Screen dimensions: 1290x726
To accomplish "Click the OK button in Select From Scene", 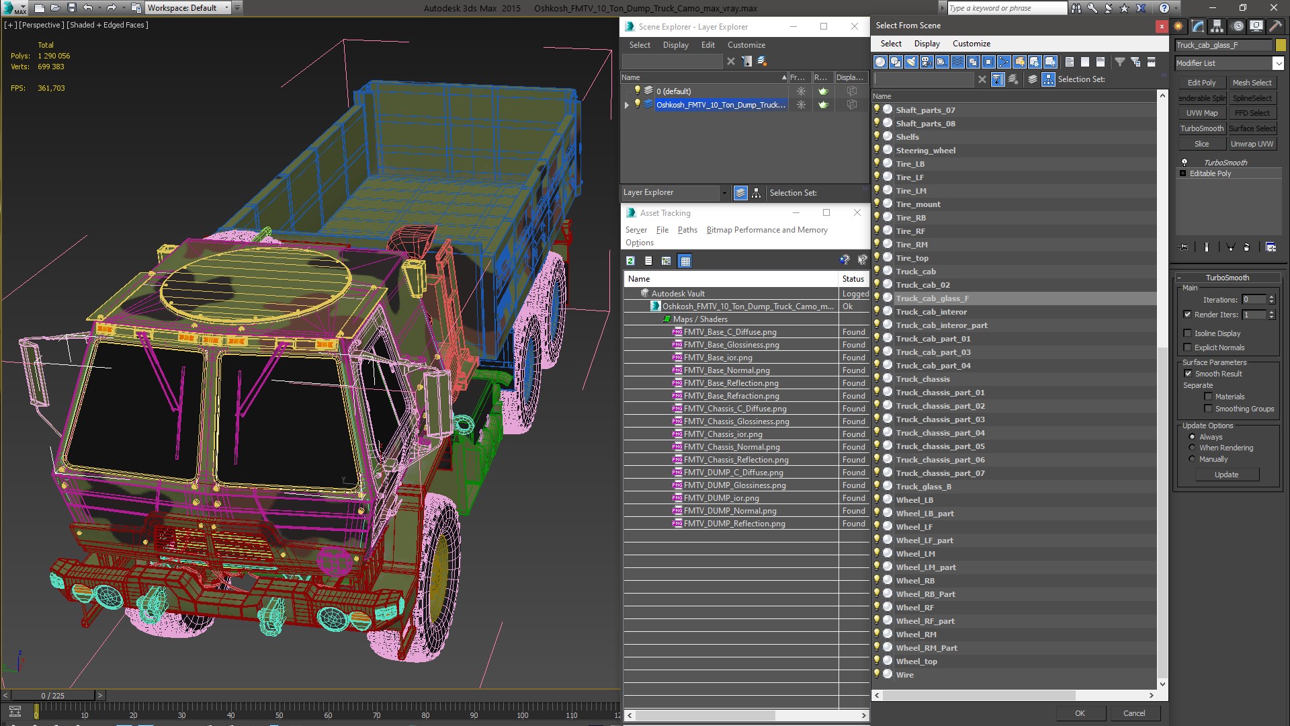I will (x=1080, y=713).
